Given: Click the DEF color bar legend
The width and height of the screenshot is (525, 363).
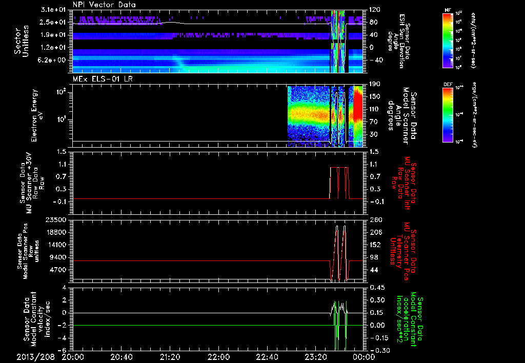Looking at the screenshot, I should 448,115.
